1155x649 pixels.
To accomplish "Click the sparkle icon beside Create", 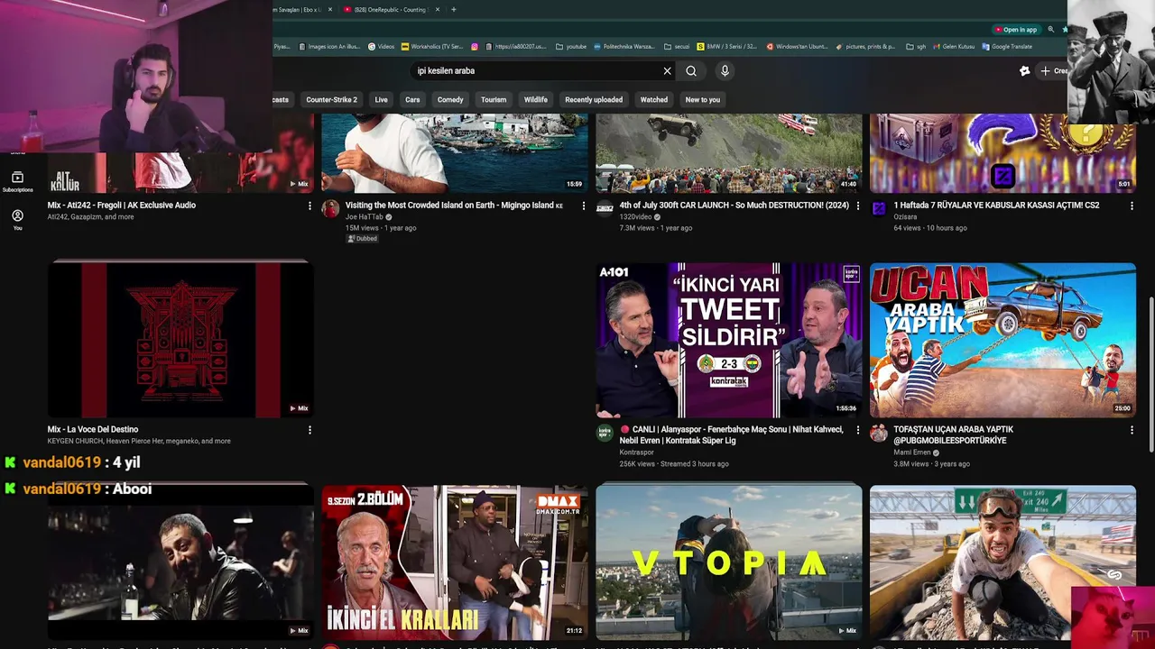I will pos(1024,71).
